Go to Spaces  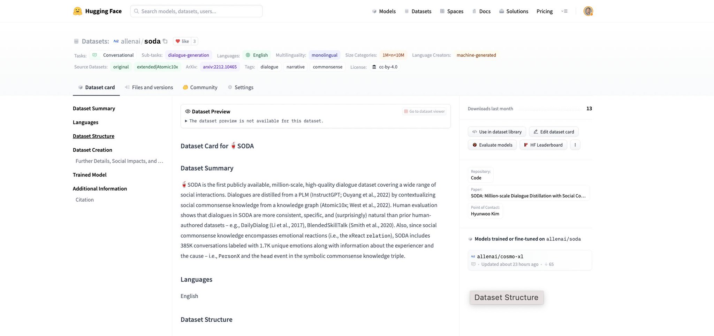(451, 11)
